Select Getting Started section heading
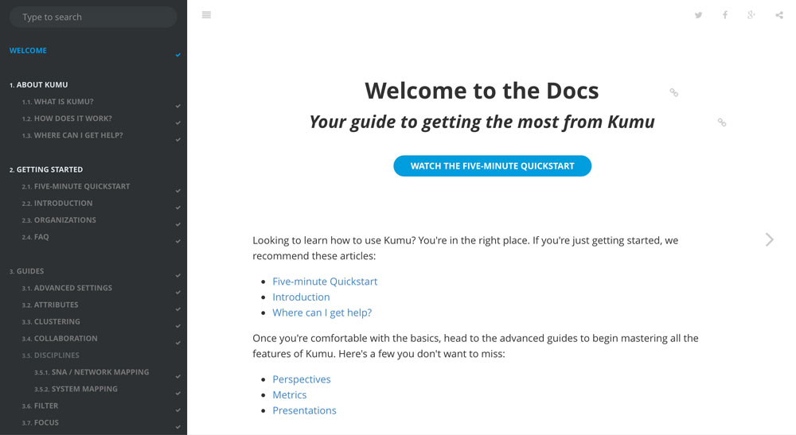Viewport: 796px width, 435px height. click(x=45, y=169)
